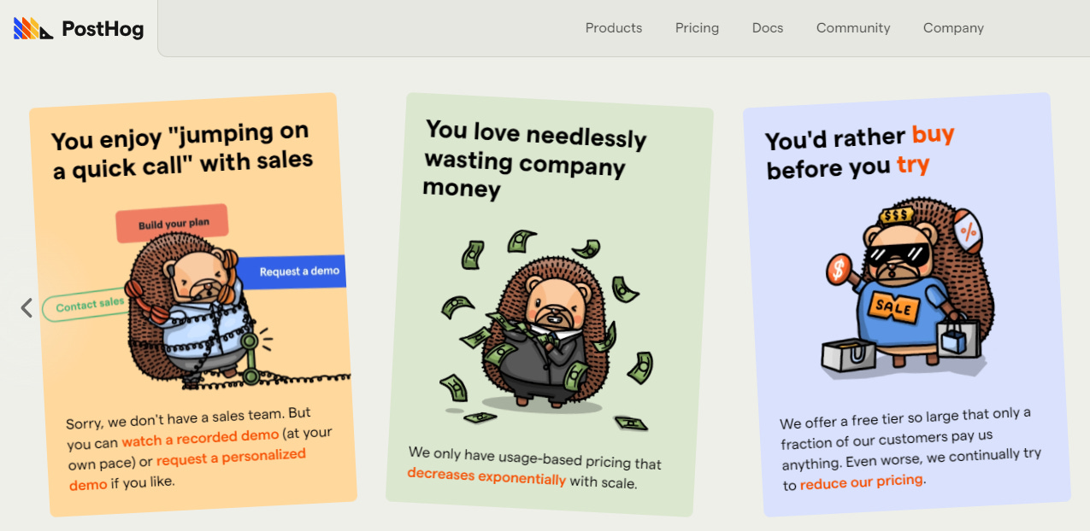The width and height of the screenshot is (1090, 531).
Task: Click 'Build your plan' button graphic
Action: pyautogui.click(x=173, y=224)
